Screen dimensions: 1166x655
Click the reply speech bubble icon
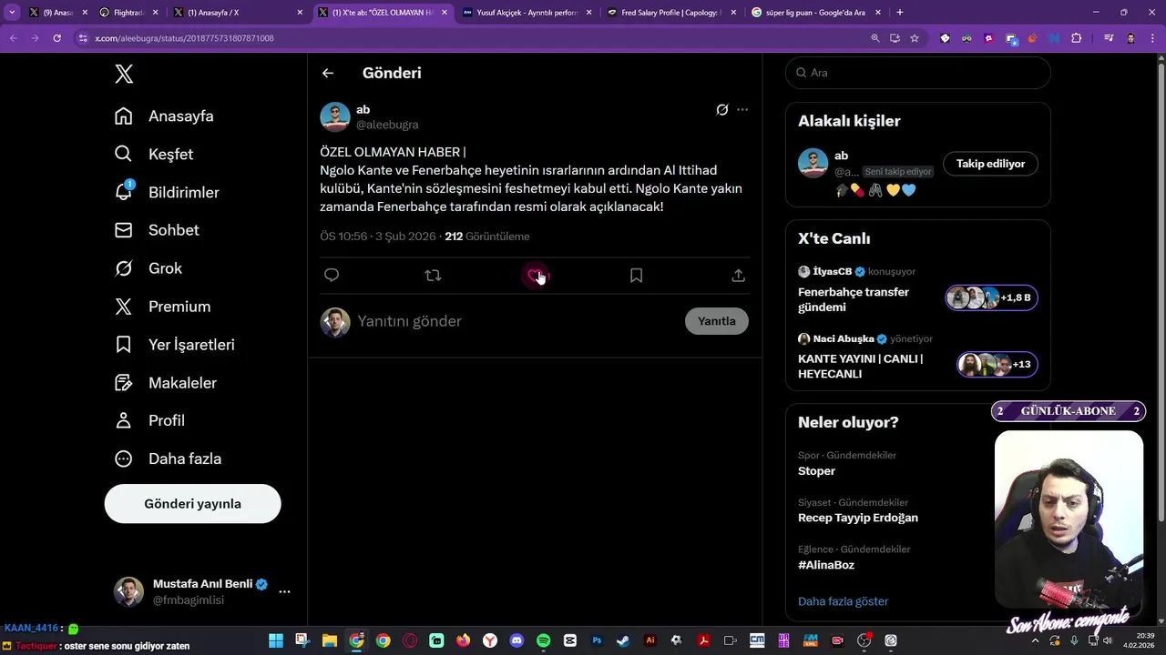[332, 275]
